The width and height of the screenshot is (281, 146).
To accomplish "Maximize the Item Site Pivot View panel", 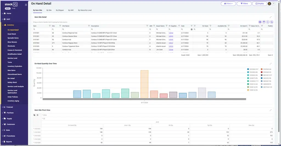I will [x=271, y=110].
